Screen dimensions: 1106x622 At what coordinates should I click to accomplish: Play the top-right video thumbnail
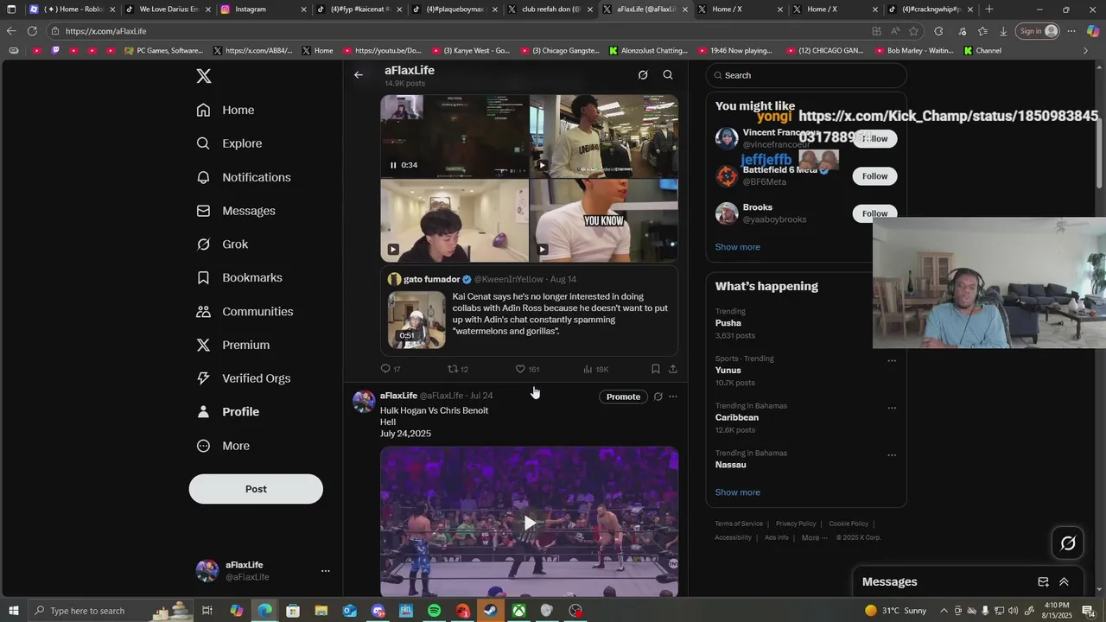point(542,165)
